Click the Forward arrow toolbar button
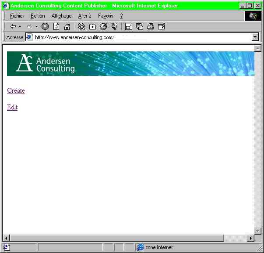 click(30, 26)
